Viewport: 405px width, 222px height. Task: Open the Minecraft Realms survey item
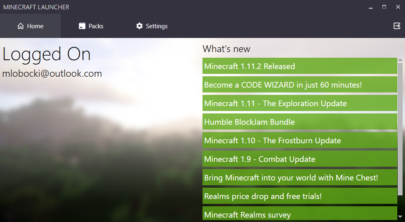(300, 213)
